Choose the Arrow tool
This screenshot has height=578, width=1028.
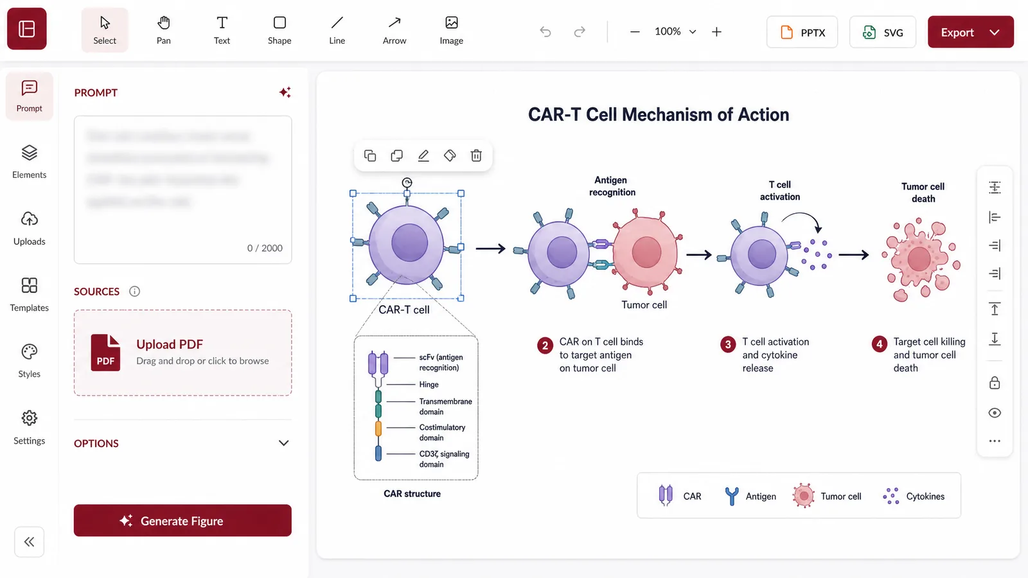tap(394, 30)
